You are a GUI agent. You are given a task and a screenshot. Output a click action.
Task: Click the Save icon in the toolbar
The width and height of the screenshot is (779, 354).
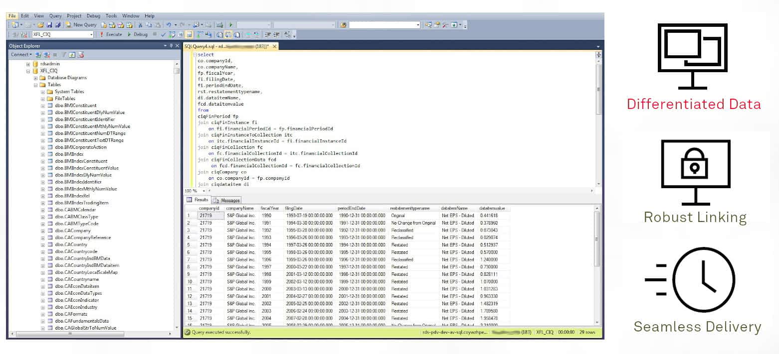coord(50,25)
